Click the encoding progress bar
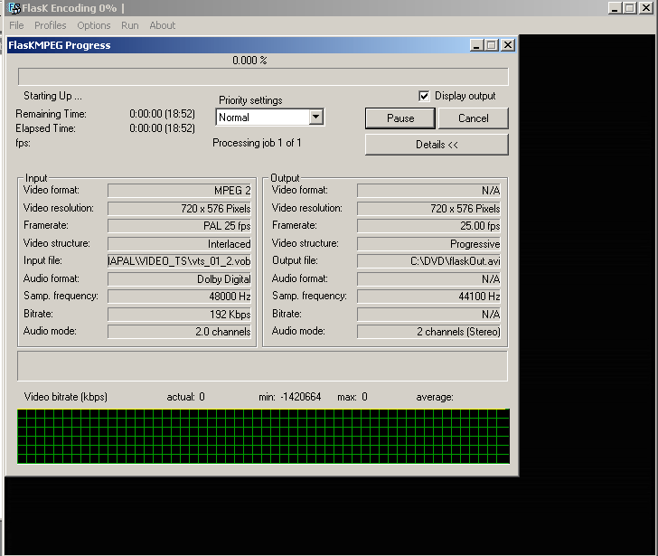This screenshot has height=556, width=658. click(x=263, y=77)
